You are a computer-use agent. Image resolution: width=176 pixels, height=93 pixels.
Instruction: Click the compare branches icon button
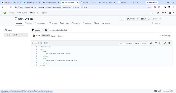[x=46, y=30]
